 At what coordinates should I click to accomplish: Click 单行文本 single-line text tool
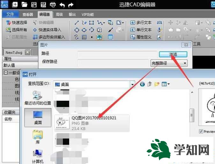point(141,30)
